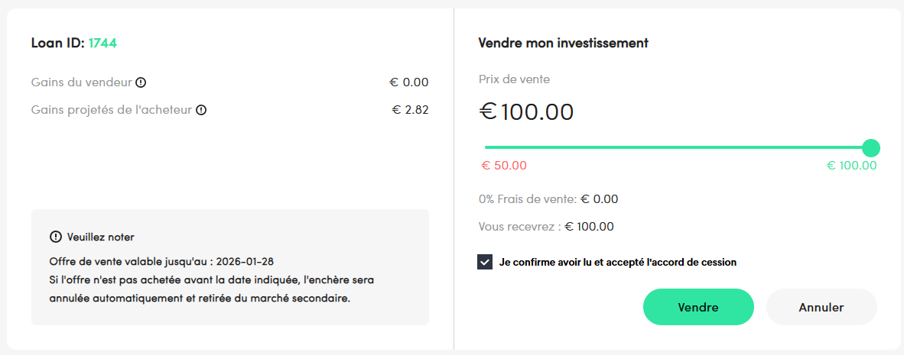This screenshot has height=355, width=904.
Task: Click the 0% Frais de vente line
Action: [x=548, y=199]
